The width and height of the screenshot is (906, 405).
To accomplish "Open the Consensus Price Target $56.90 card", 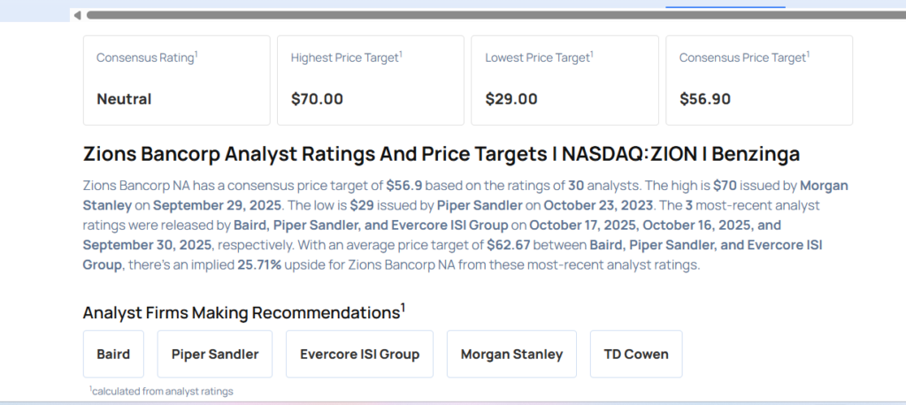I will pos(758,80).
